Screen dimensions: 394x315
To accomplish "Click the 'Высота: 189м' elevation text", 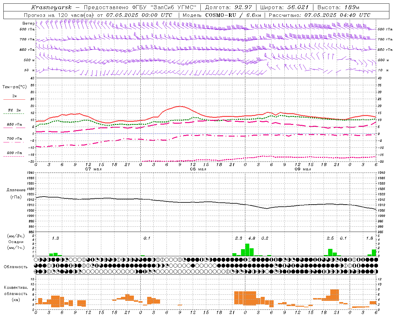I will (338, 7).
